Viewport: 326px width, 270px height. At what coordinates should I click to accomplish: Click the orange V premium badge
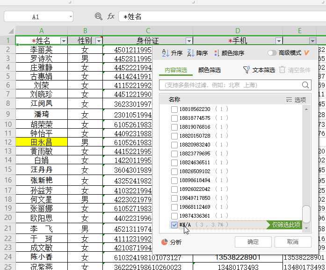306,53
